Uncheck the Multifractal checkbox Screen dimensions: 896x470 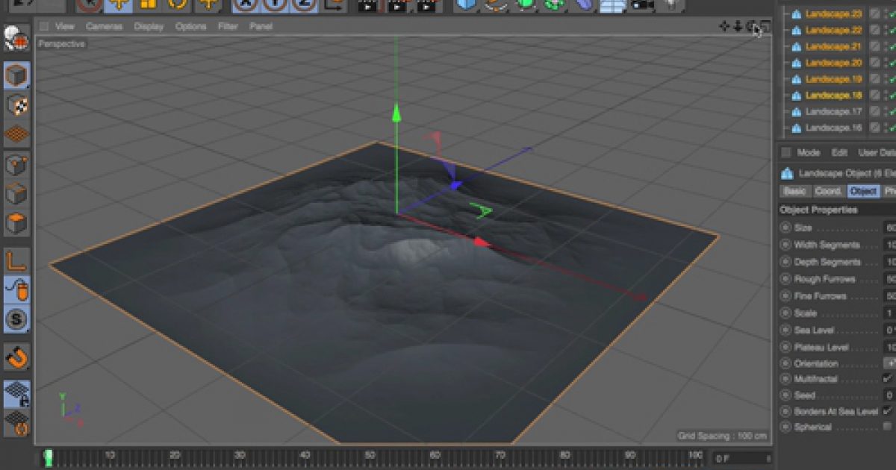(889, 379)
